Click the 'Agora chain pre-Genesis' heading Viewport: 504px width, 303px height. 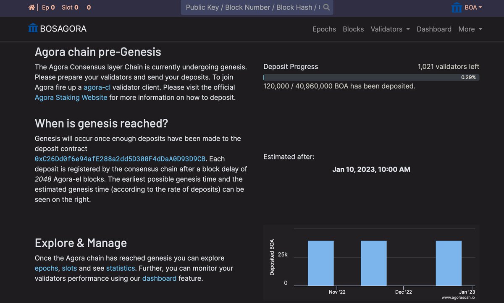[98, 52]
